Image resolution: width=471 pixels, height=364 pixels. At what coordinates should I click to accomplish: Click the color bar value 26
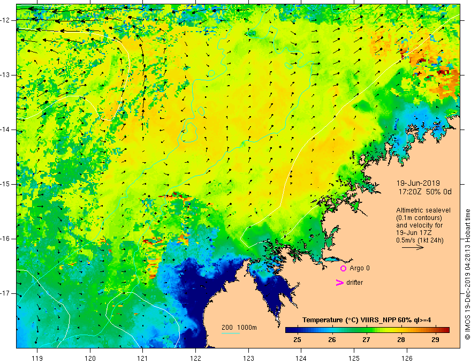pos(332,340)
